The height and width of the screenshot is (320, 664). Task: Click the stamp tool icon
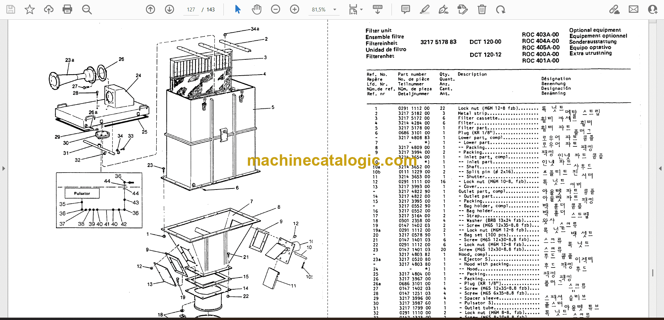pyautogui.click(x=462, y=9)
